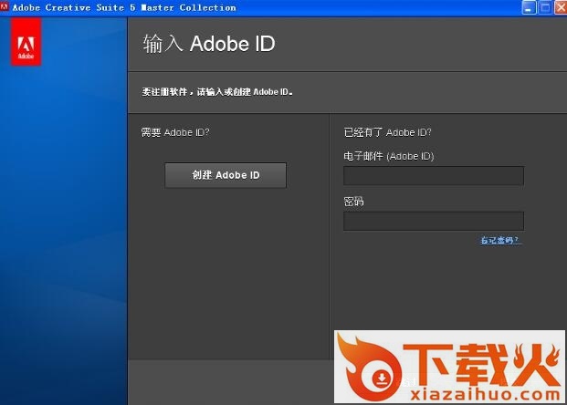The image size is (567, 405).
Task: Focus the 密码 password field
Action: [x=433, y=221]
